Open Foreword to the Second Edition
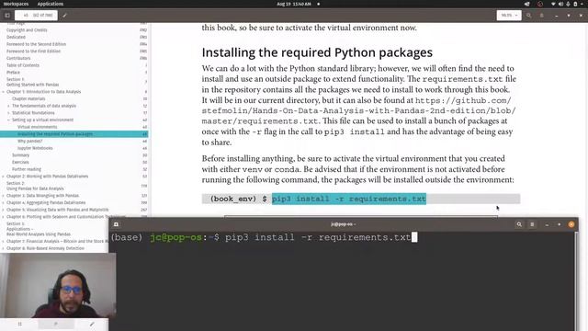The height and width of the screenshot is (331, 588). point(36,44)
